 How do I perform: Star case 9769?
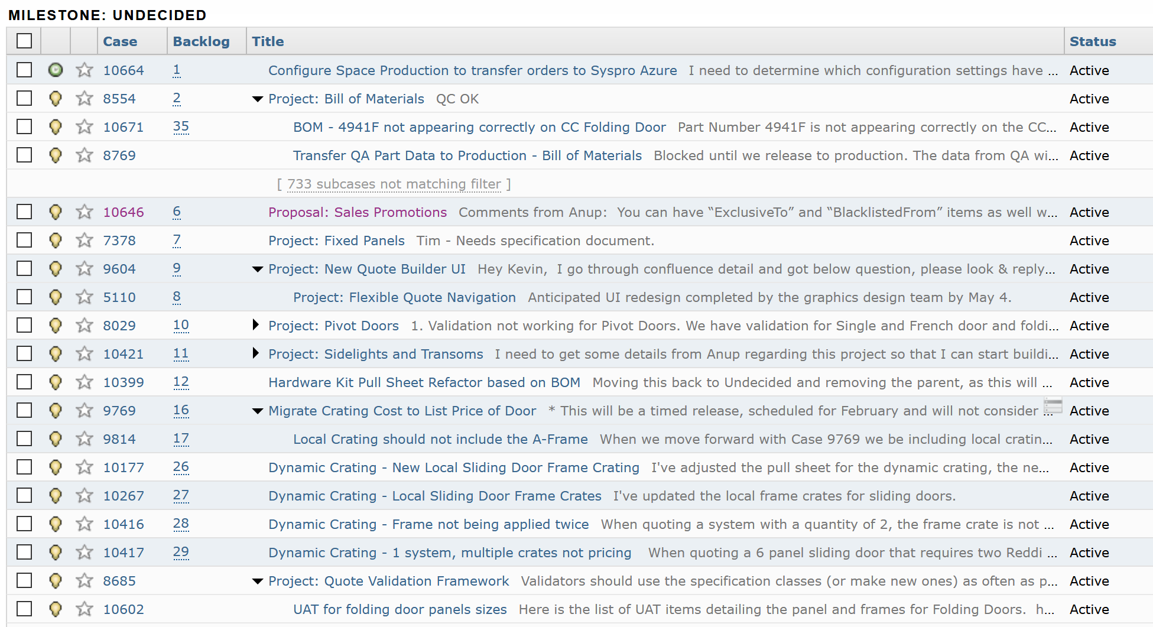tap(85, 411)
